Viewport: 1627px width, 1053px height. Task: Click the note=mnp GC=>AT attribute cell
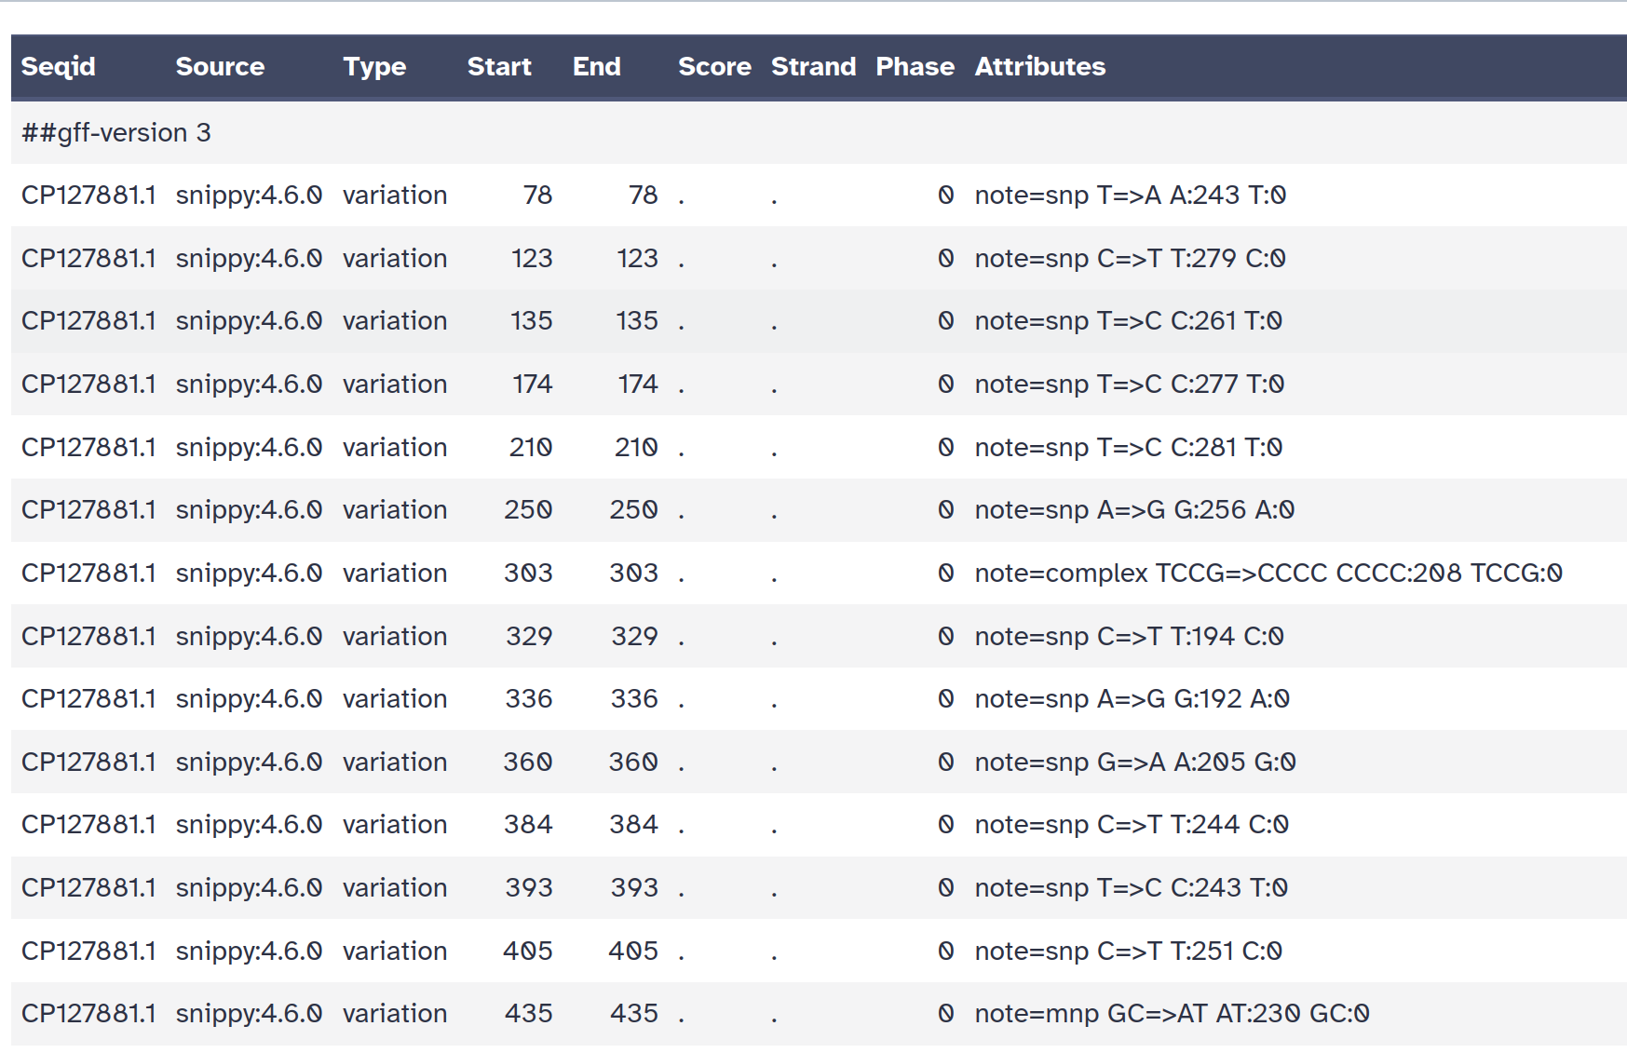[x=1171, y=1014]
